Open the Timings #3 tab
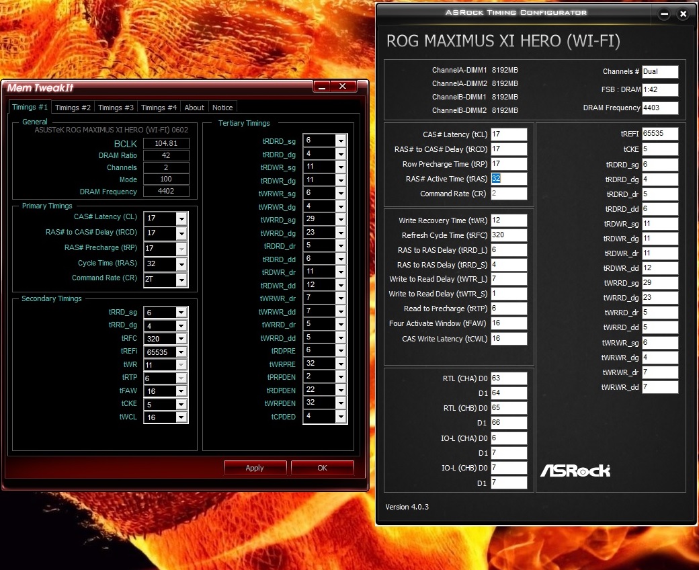 pos(116,108)
